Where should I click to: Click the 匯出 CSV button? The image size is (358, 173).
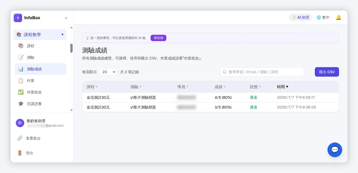tap(327, 72)
